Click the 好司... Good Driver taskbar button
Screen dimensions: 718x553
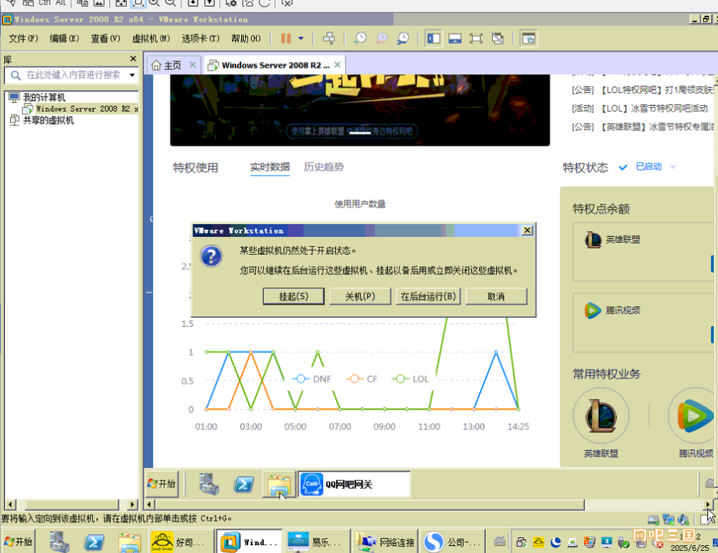(181, 542)
